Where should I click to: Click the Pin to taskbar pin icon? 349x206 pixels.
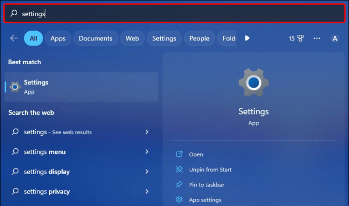tap(179, 185)
